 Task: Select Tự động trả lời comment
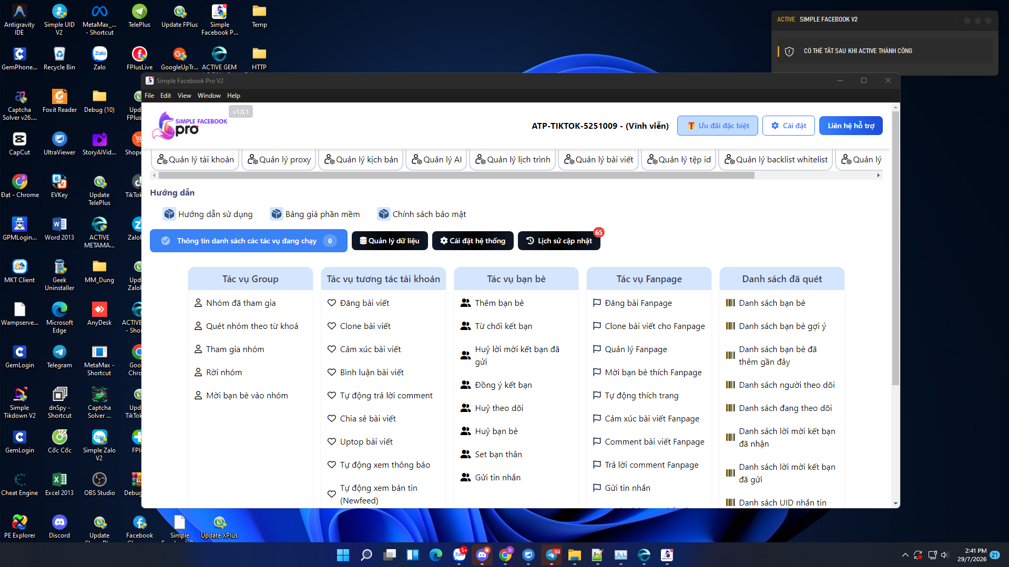[380, 396]
